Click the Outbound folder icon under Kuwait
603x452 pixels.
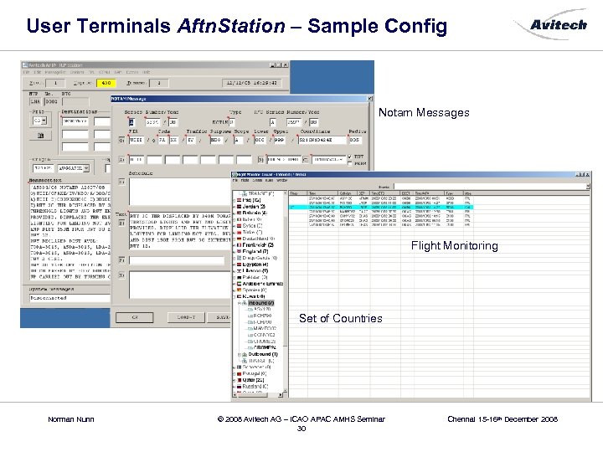[x=245, y=354]
